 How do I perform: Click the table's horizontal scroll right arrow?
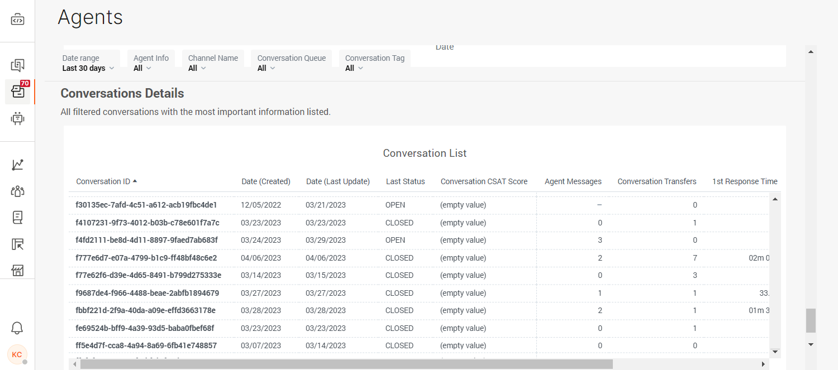coord(764,364)
